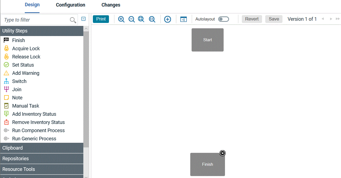Enable the Autolayout toggle
This screenshot has height=178, width=341.
(x=223, y=19)
